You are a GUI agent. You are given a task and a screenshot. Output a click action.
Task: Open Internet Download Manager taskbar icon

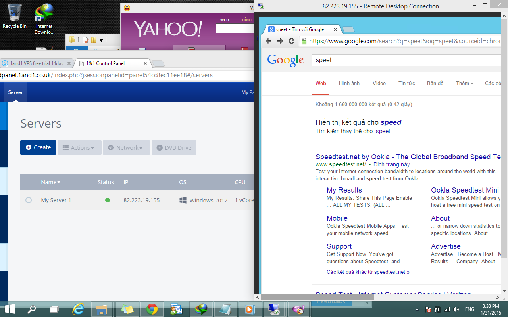[x=200, y=309]
